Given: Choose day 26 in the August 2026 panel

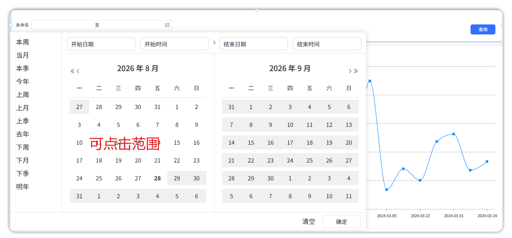Looking at the screenshot, I should 118,178.
